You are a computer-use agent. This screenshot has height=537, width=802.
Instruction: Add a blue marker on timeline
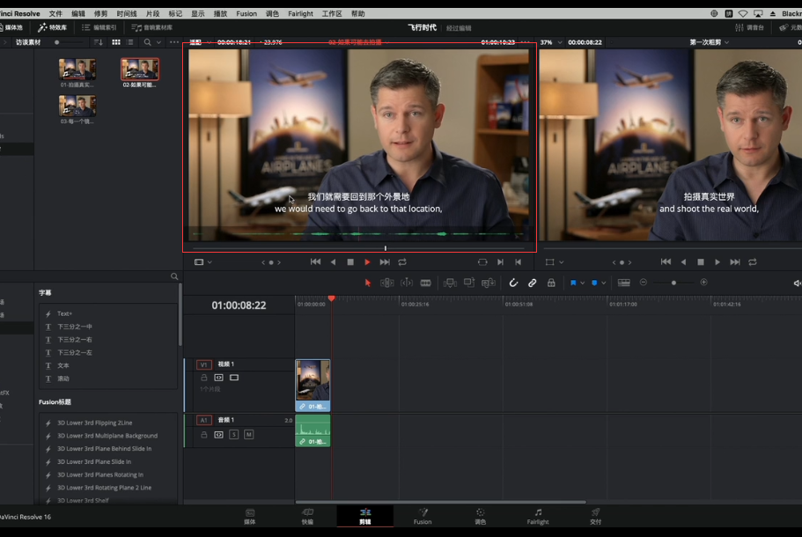point(594,283)
